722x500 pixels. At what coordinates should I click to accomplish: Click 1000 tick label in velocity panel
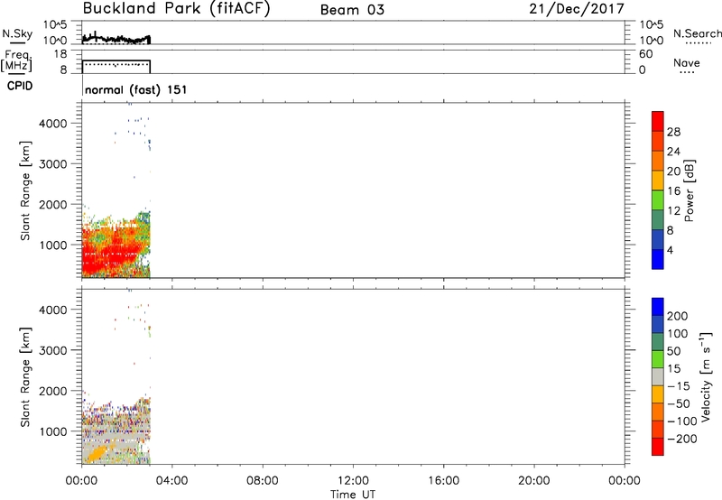click(52, 431)
